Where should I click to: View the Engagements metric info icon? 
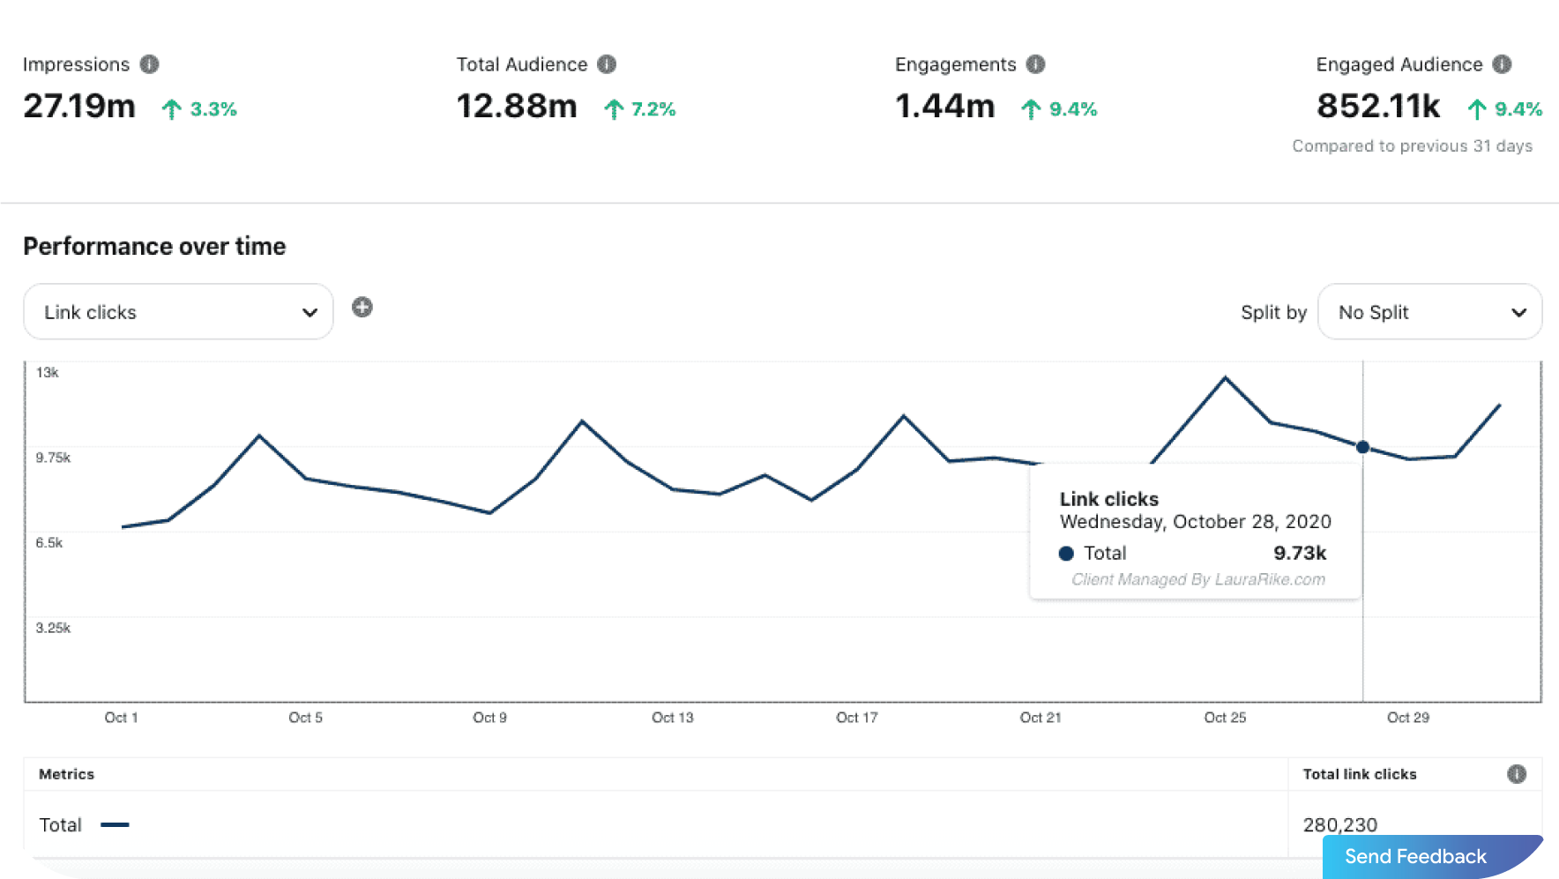pos(1035,63)
